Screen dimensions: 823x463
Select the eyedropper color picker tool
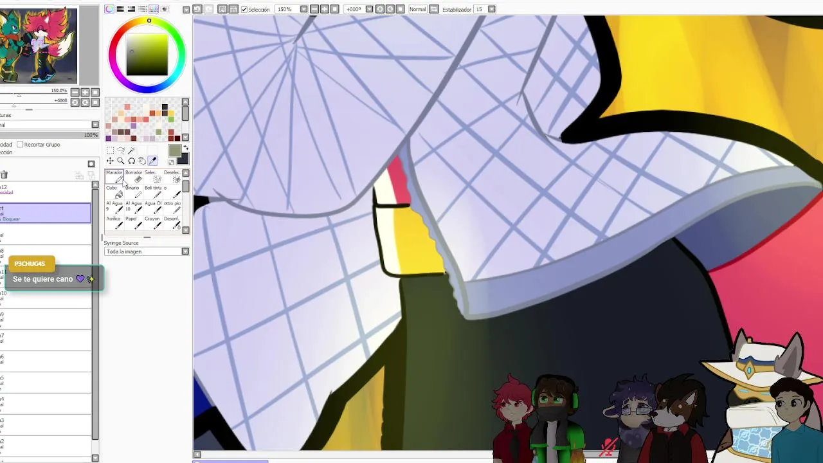coord(152,161)
